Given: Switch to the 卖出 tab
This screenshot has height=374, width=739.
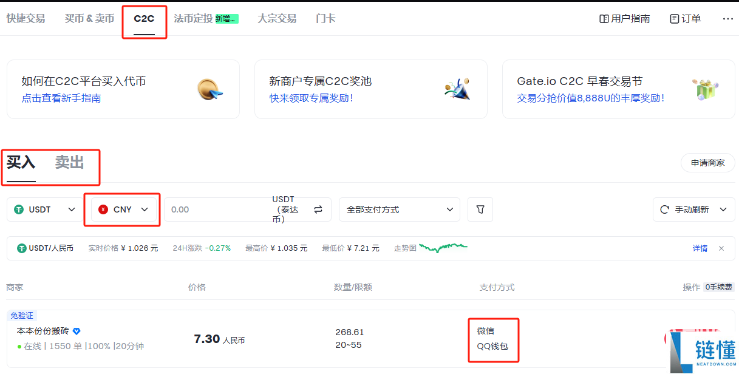Looking at the screenshot, I should click(69, 163).
